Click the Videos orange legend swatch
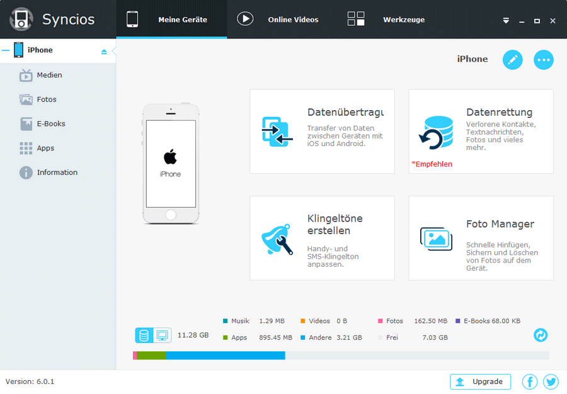 [302, 321]
